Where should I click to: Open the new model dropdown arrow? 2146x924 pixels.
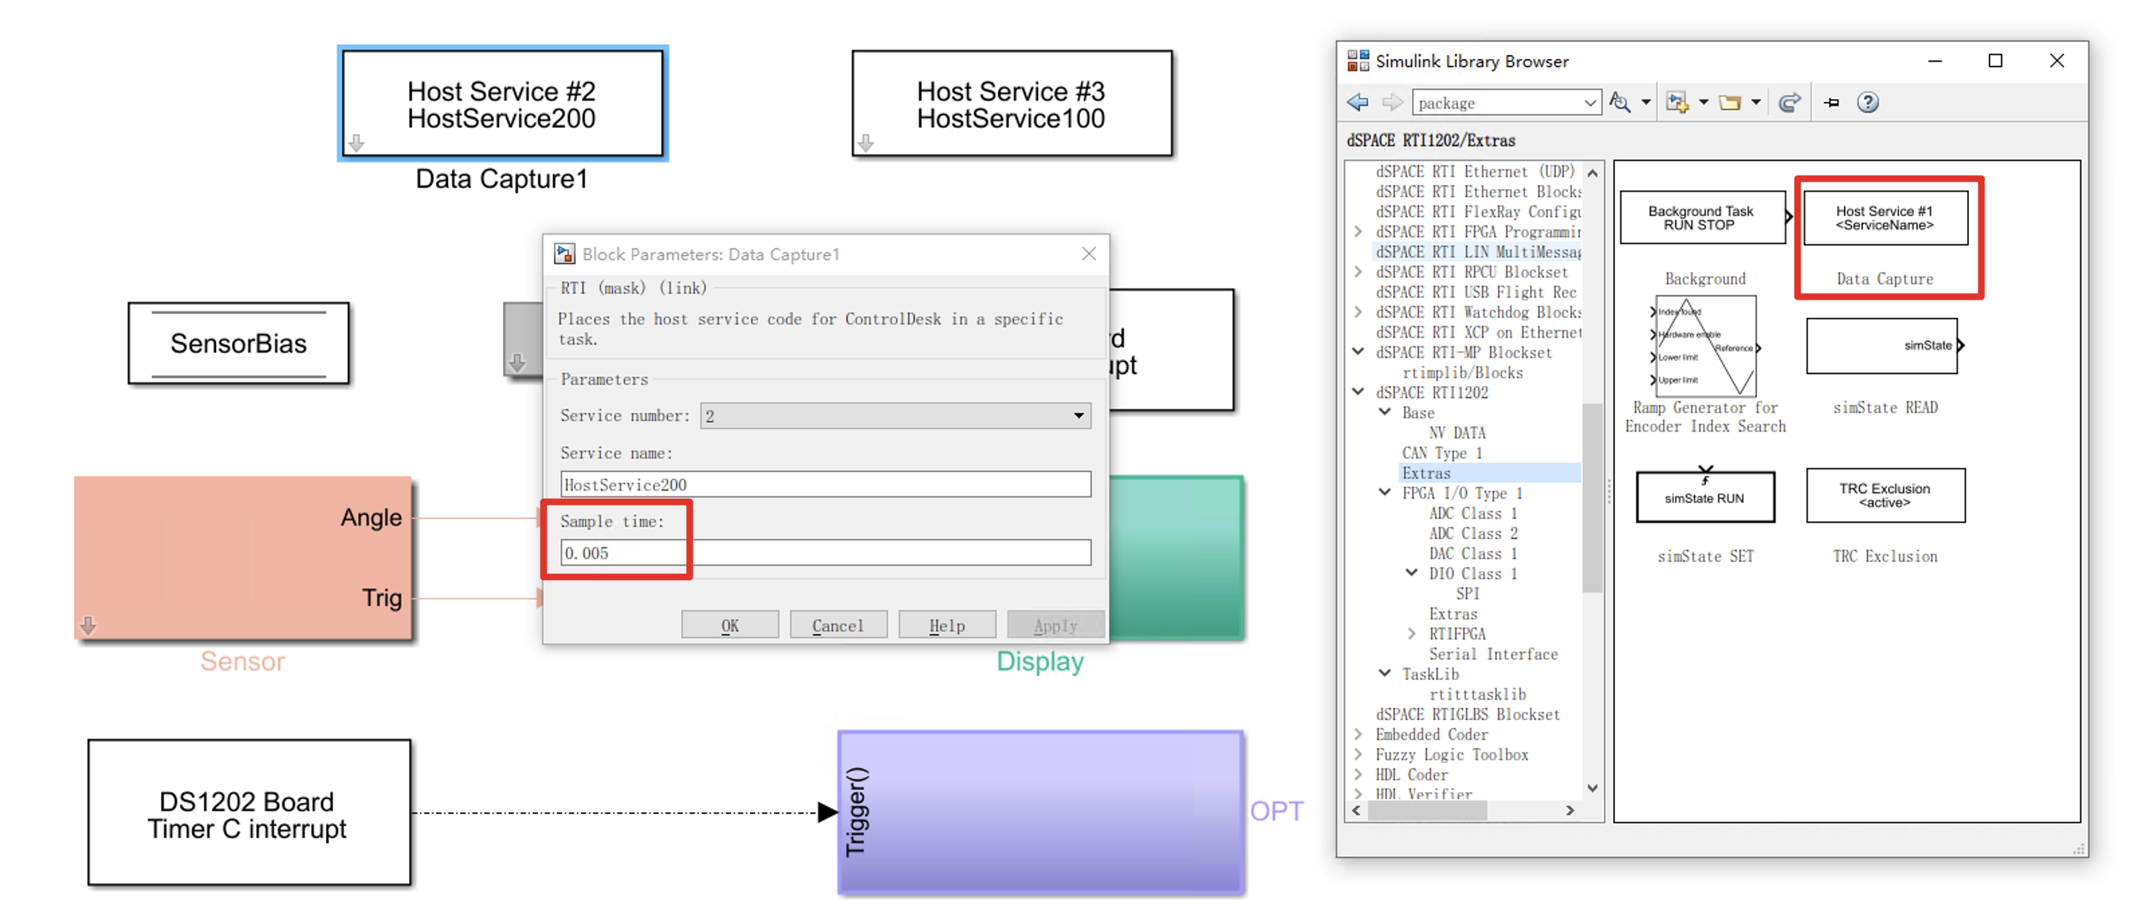[1703, 103]
